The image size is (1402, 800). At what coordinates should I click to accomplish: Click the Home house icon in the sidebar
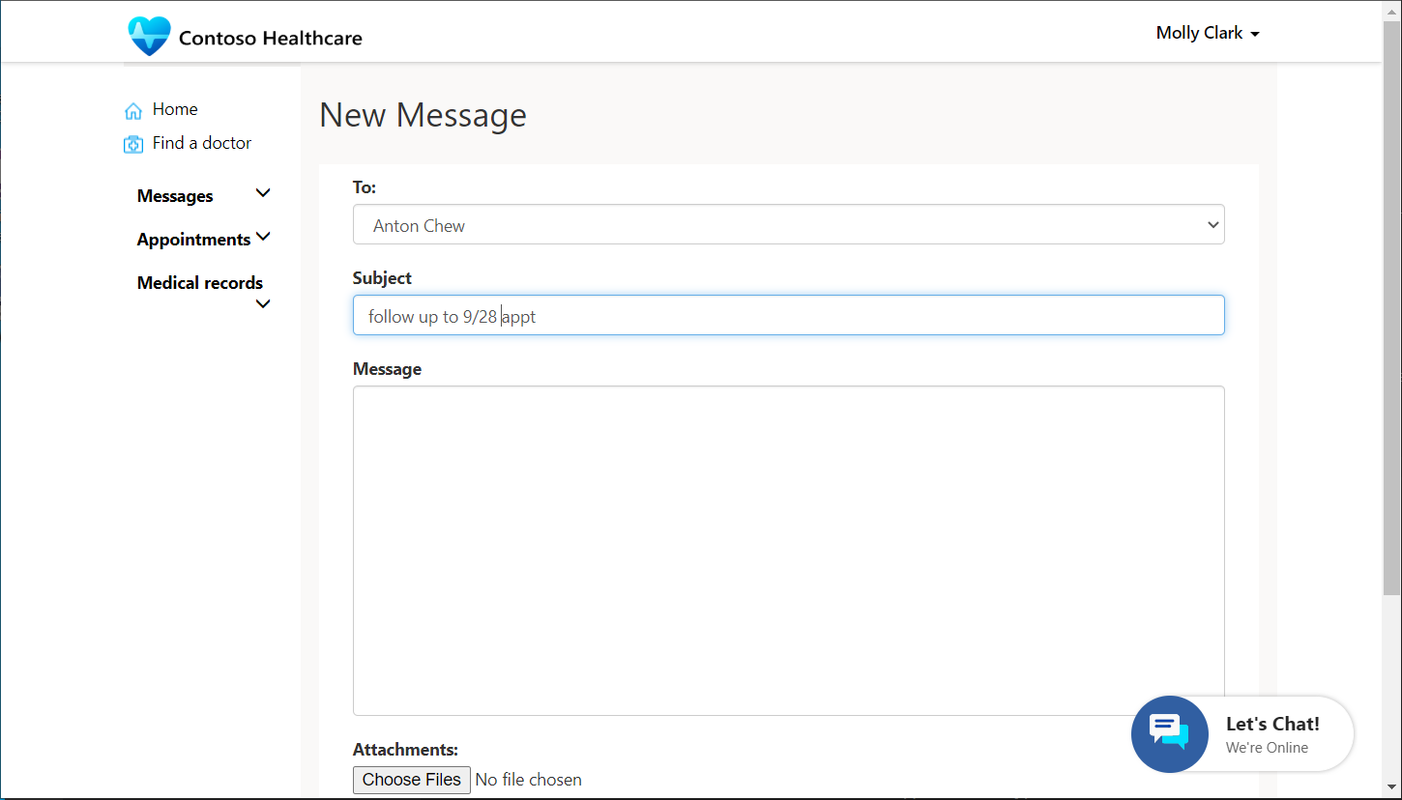132,109
